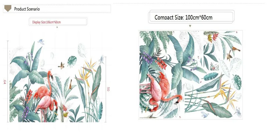
Task: Click the brown flying bird in display image
Action: pos(61,66)
